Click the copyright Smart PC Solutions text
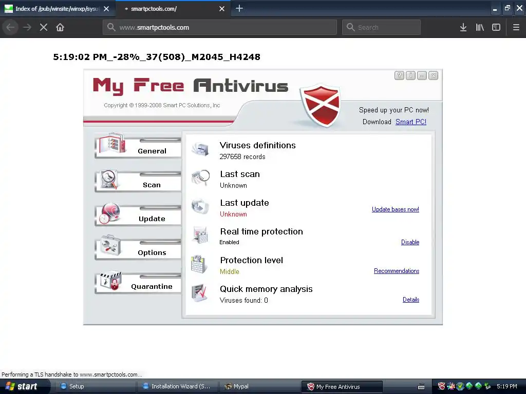The height and width of the screenshot is (394, 526). coord(162,105)
